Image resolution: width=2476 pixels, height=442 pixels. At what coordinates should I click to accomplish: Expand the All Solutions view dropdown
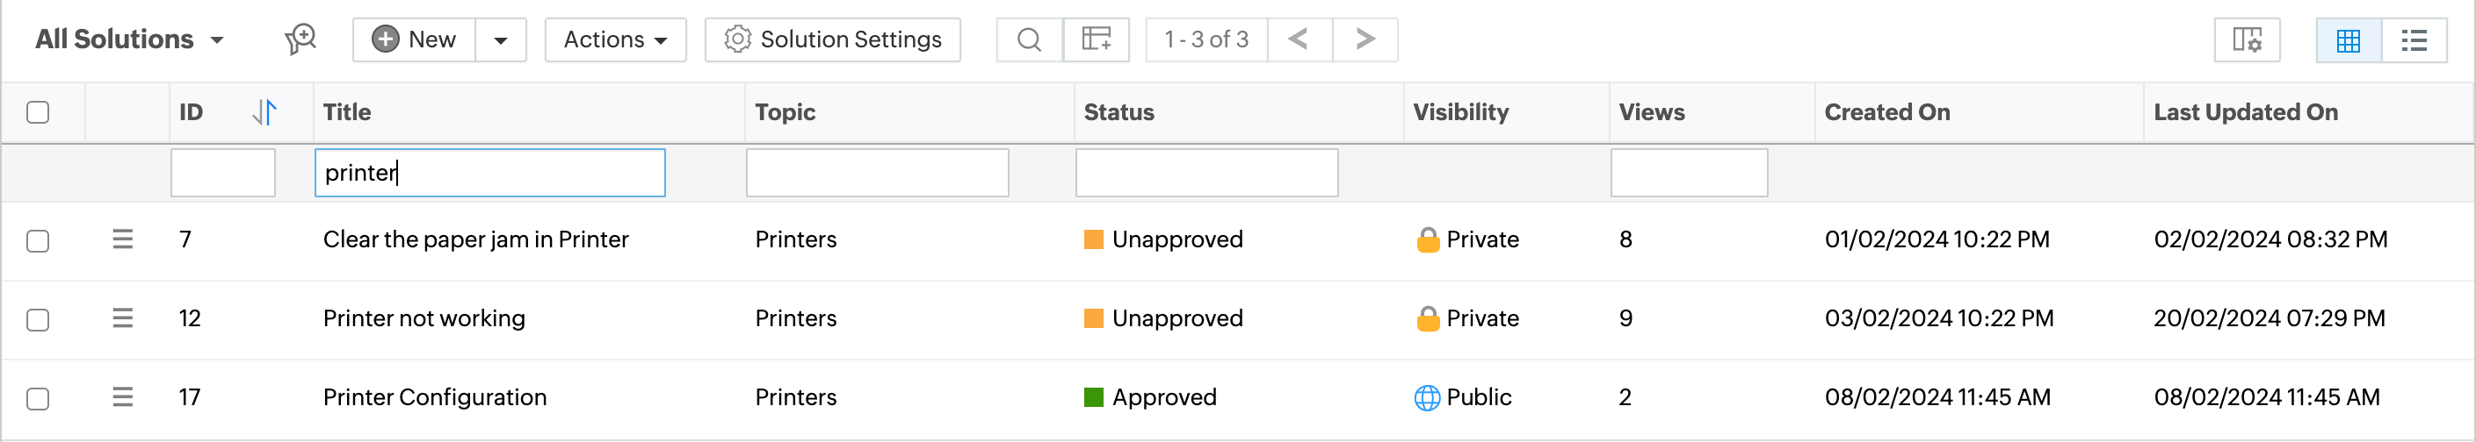130,39
